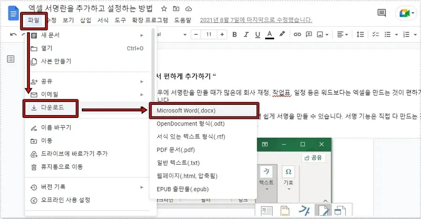Open comment history icon
Viewport: 421px width, 219px height.
tap(382, 13)
